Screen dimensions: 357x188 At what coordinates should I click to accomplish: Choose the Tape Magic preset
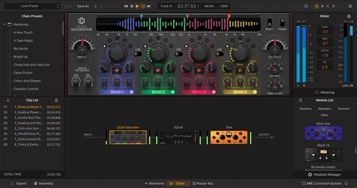23,41
